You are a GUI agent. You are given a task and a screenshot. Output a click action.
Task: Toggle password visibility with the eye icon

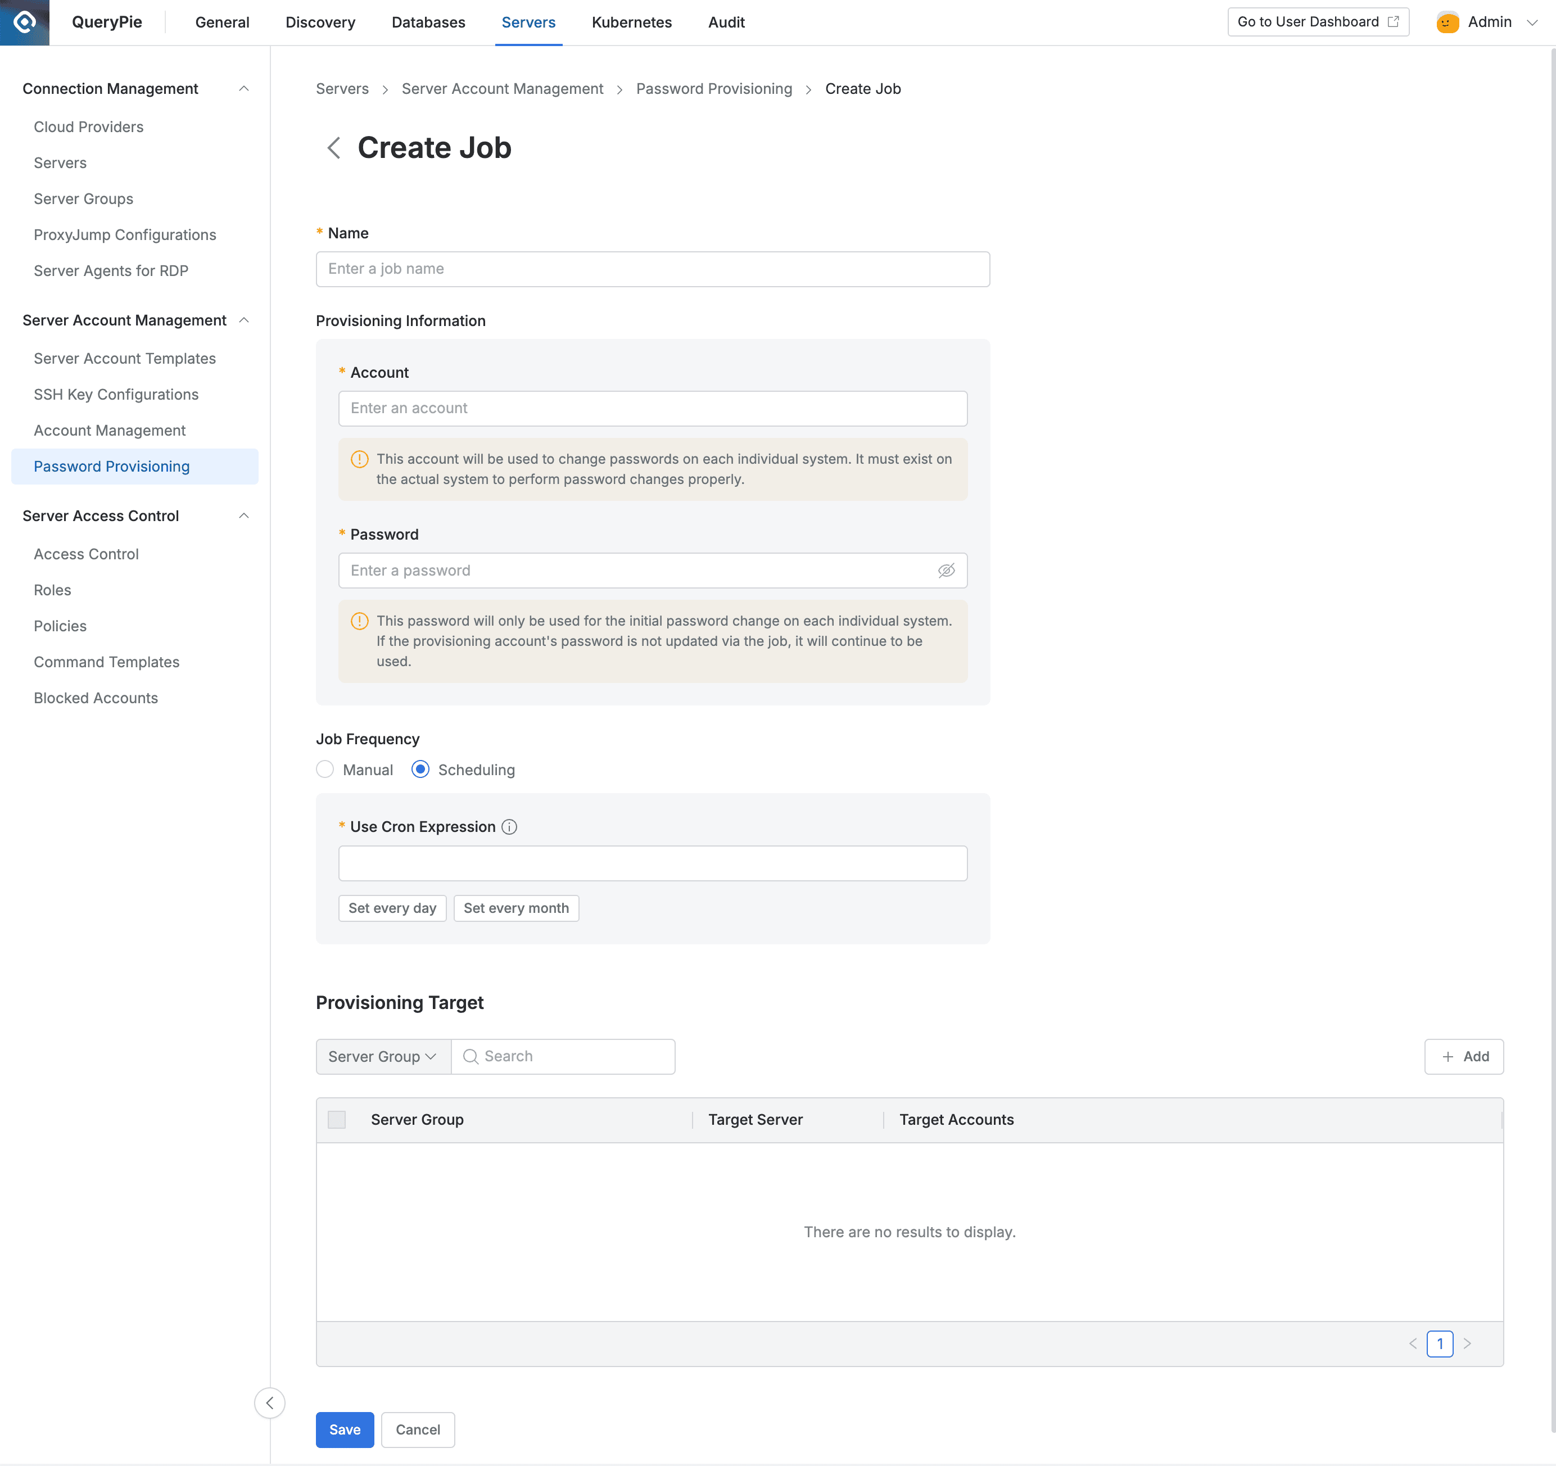coord(947,570)
